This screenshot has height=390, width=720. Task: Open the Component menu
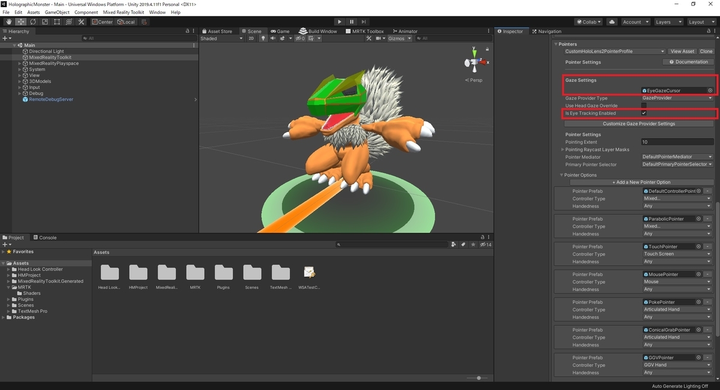coord(86,12)
